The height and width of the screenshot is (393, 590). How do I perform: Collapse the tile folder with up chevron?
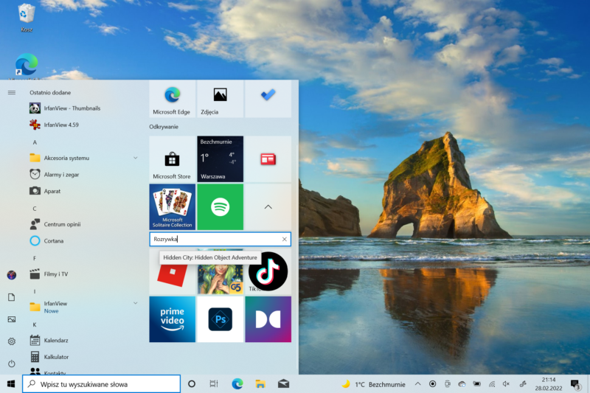[x=268, y=207]
